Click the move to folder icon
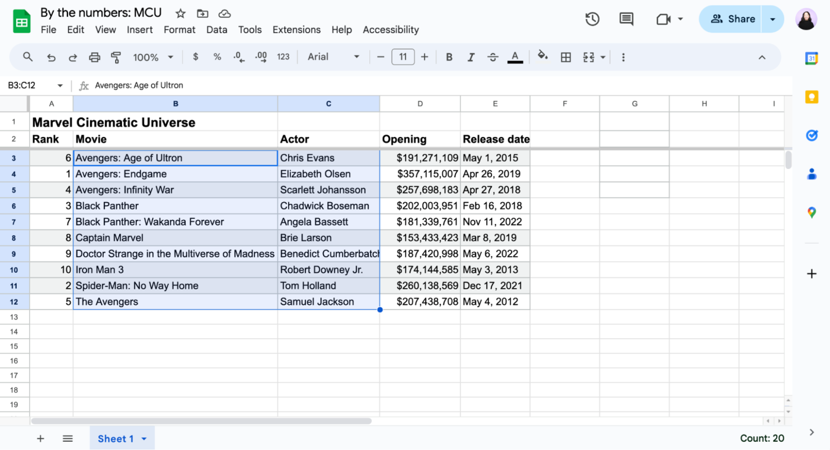The width and height of the screenshot is (830, 450). [203, 13]
